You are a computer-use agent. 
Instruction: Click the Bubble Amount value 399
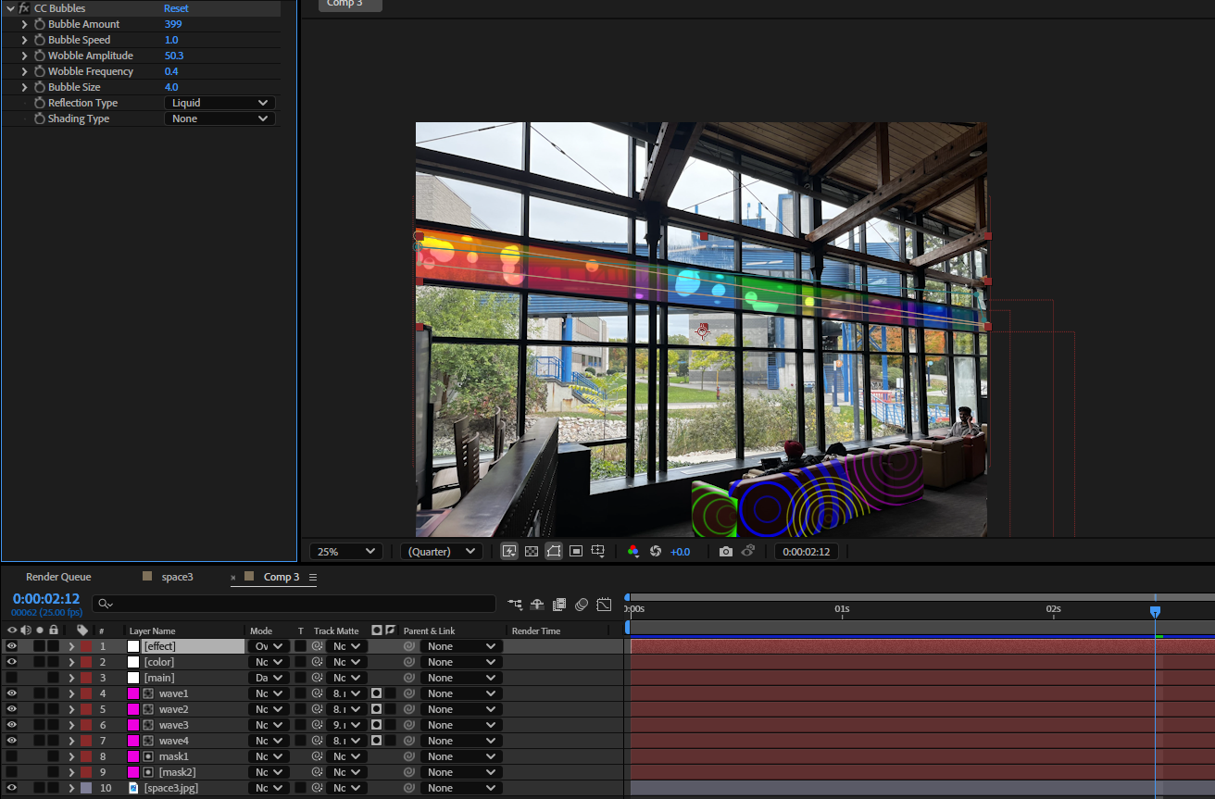[x=172, y=23]
